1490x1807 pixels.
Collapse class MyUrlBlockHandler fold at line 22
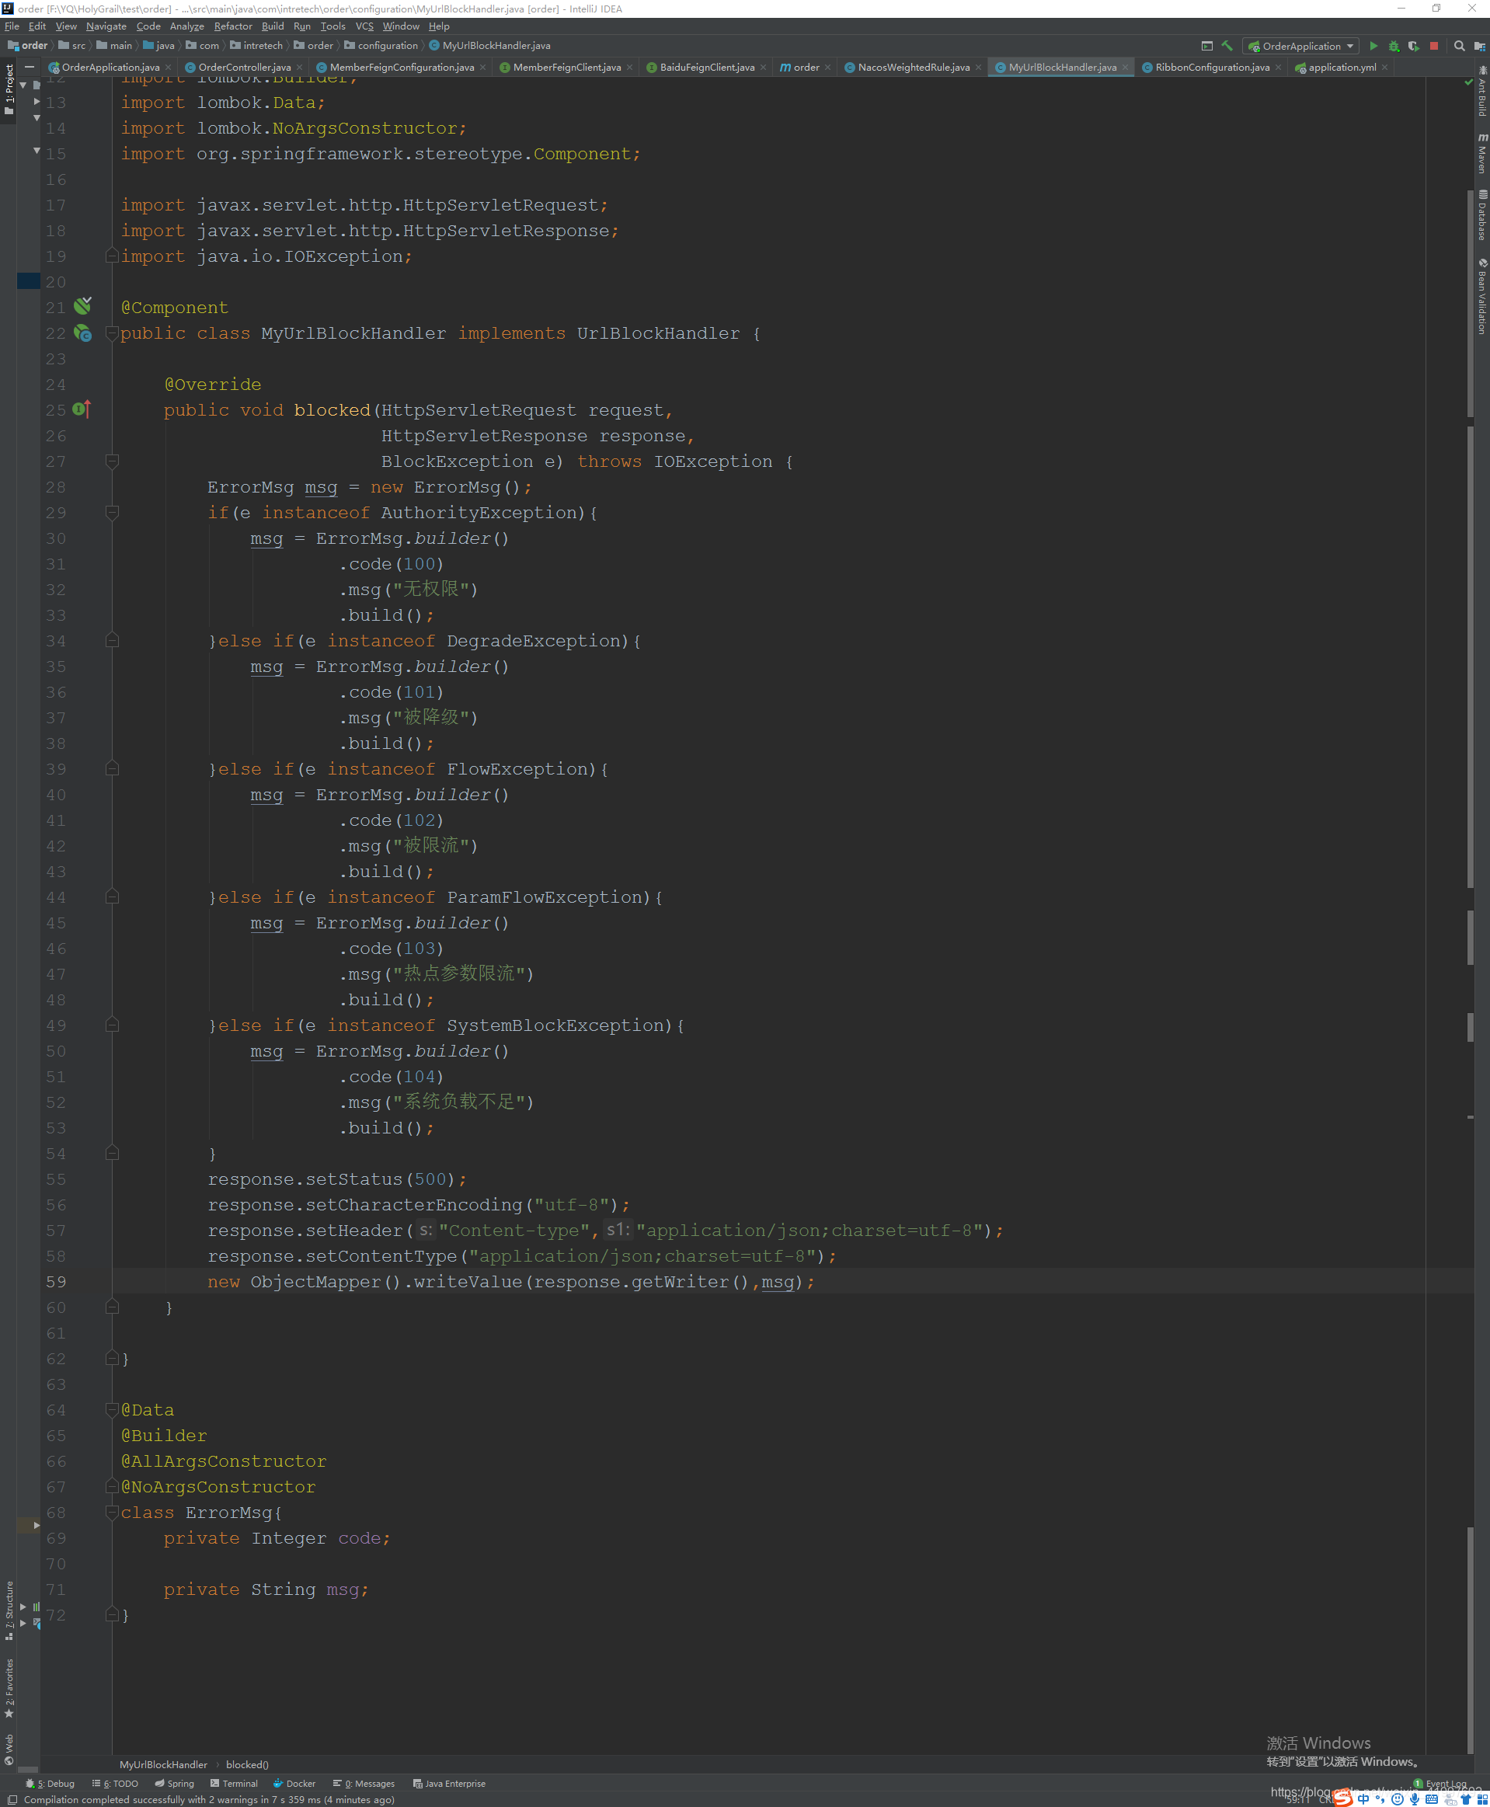[112, 333]
